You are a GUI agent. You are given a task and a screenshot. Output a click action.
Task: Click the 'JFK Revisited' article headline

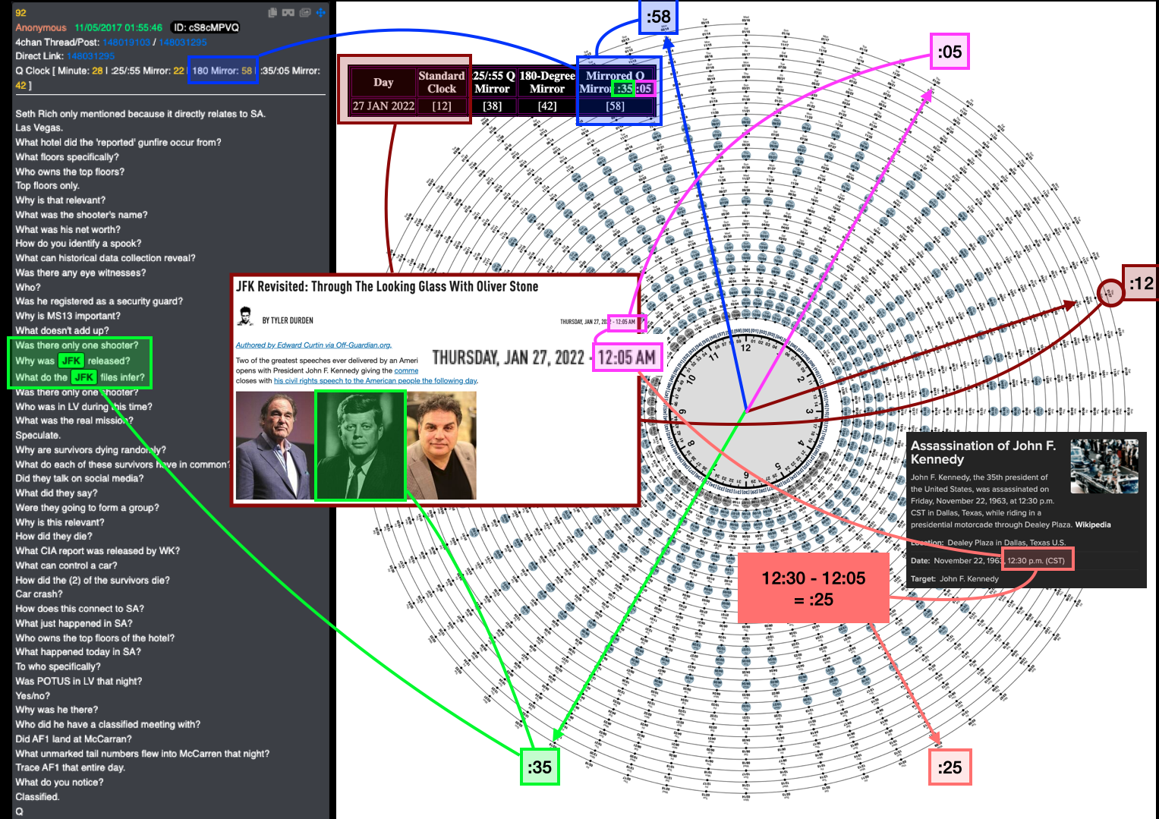click(x=387, y=287)
